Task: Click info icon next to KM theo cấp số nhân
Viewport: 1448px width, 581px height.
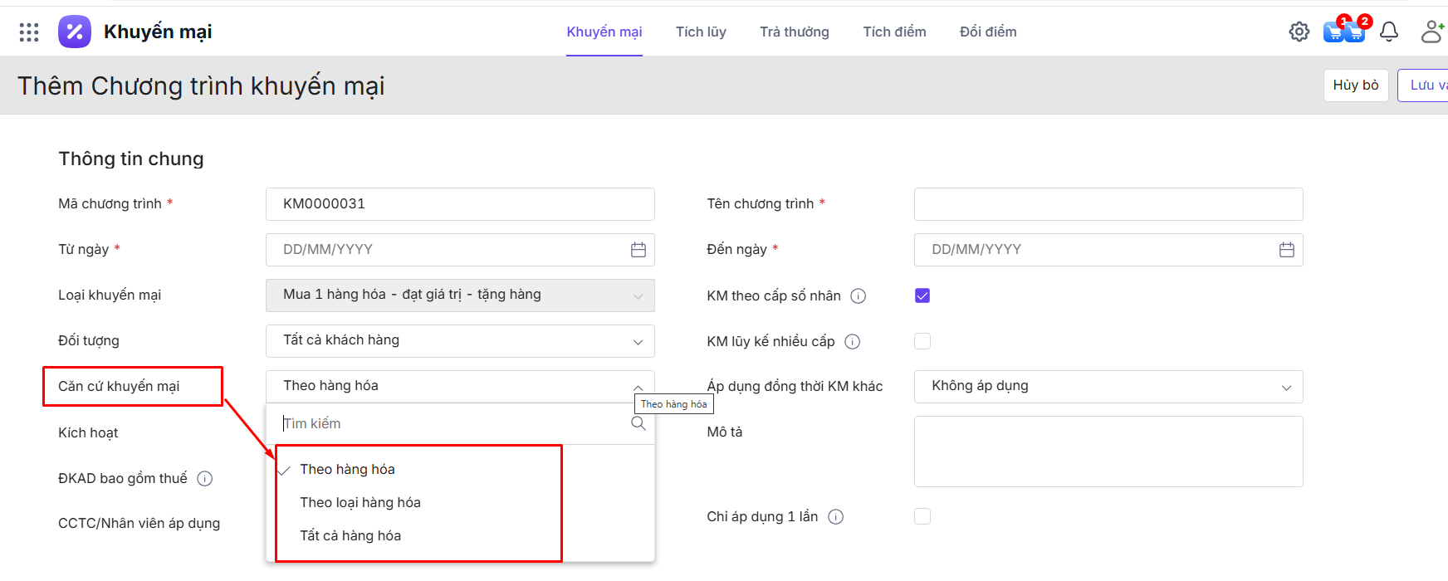Action: (859, 296)
